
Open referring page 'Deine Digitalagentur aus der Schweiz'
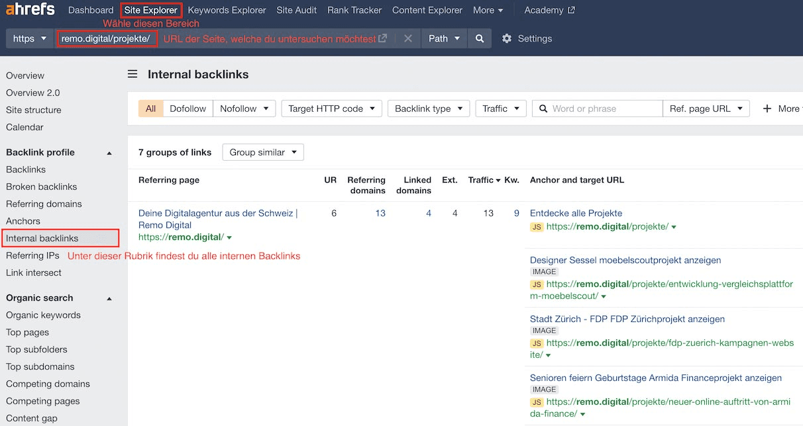point(218,219)
